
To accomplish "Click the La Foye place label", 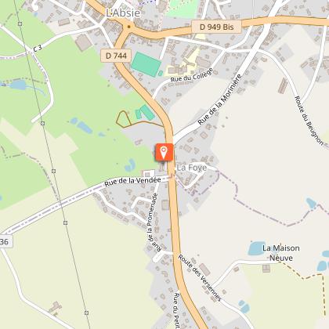I will coord(192,168).
